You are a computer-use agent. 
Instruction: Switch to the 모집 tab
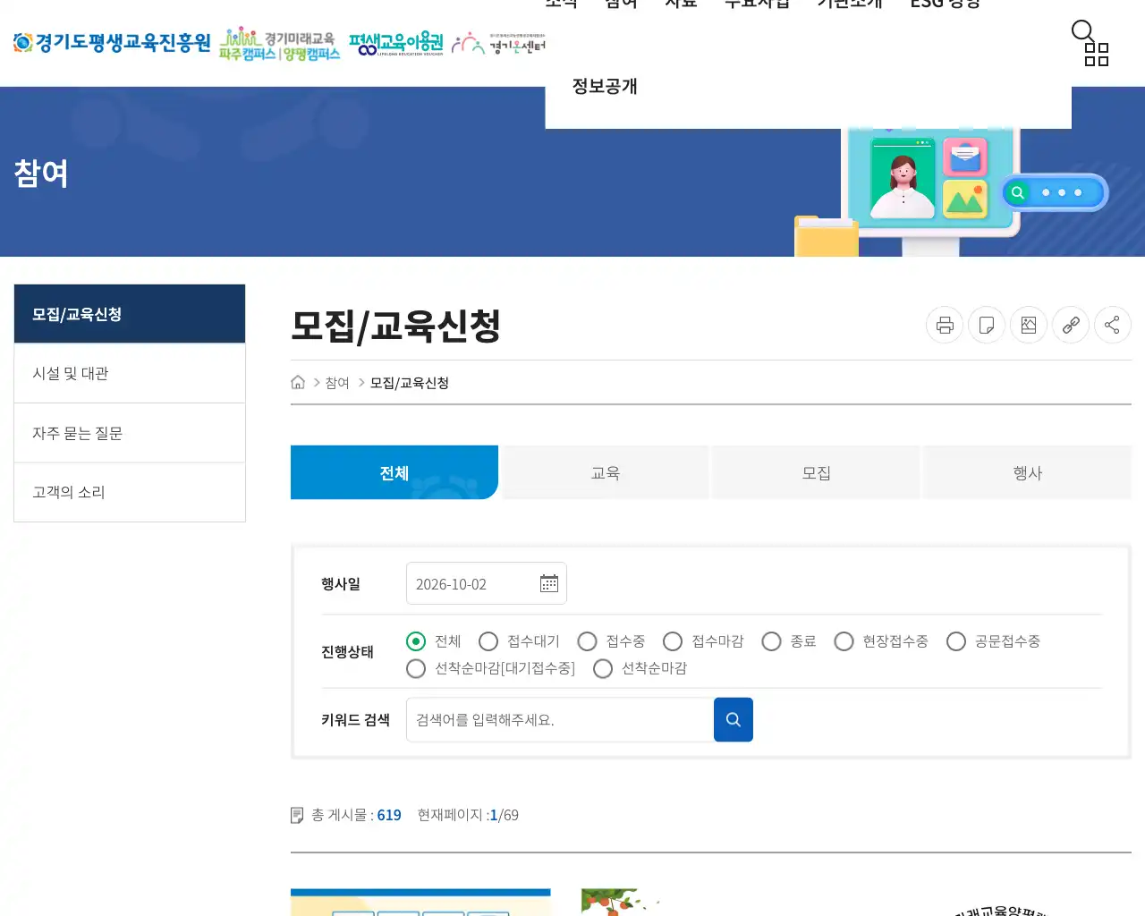(817, 472)
